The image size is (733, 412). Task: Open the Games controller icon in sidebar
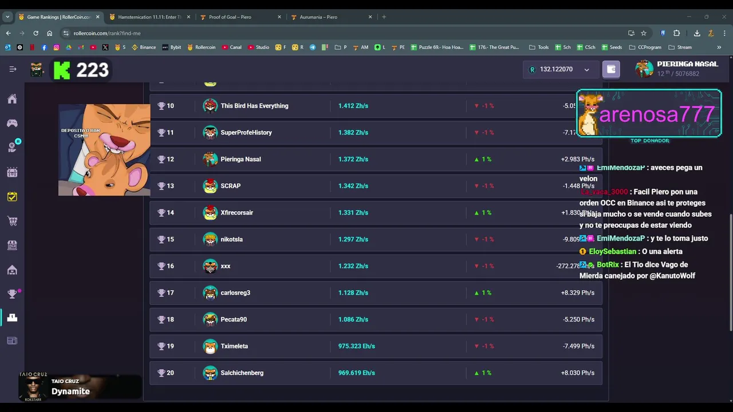(12, 123)
